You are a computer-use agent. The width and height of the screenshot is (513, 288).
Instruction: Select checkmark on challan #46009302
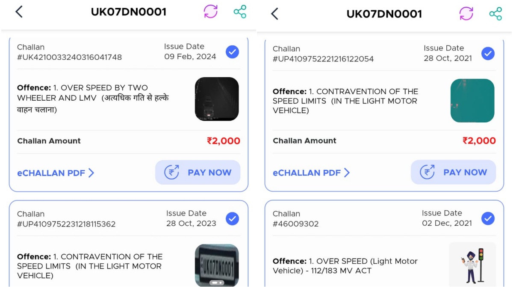(489, 218)
